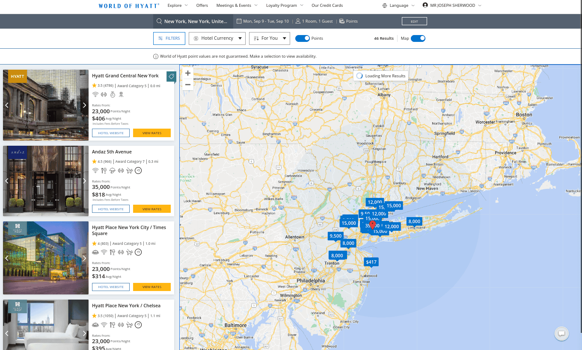Image resolution: width=582 pixels, height=350 pixels.
Task: Open the MR JOSEPH SHERWOOD account menu
Action: tap(452, 6)
